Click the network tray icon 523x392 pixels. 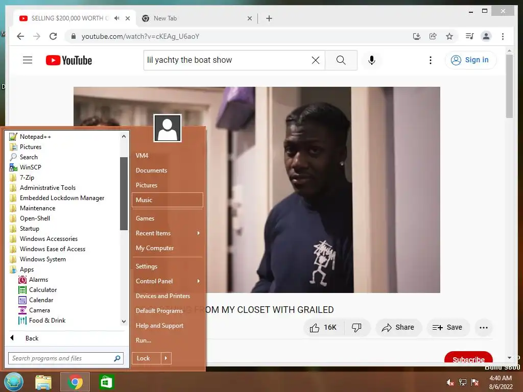click(463, 382)
